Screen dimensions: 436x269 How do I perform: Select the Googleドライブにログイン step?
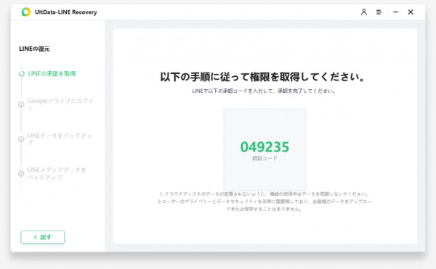60,104
